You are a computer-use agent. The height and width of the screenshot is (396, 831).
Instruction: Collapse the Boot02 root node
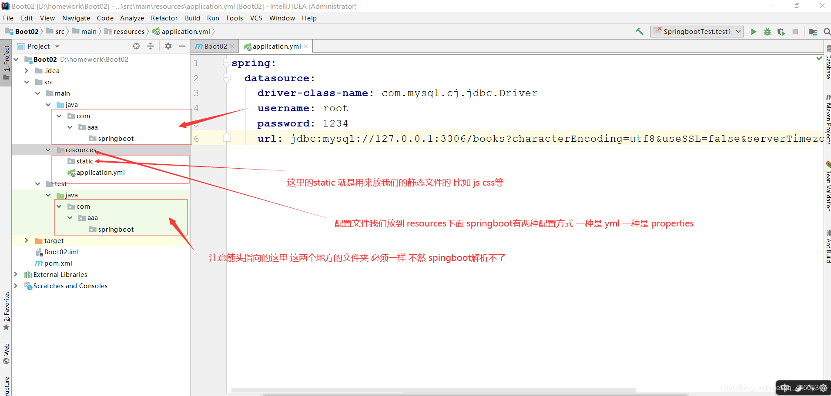(x=16, y=59)
